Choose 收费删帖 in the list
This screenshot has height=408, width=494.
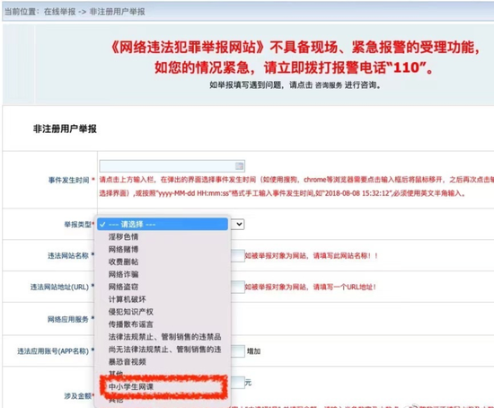[x=123, y=262]
